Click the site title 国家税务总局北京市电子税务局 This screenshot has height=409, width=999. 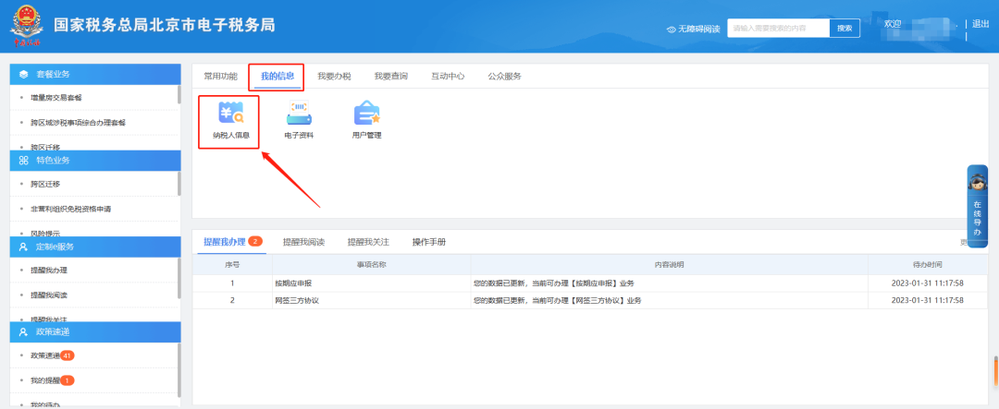pyautogui.click(x=165, y=25)
